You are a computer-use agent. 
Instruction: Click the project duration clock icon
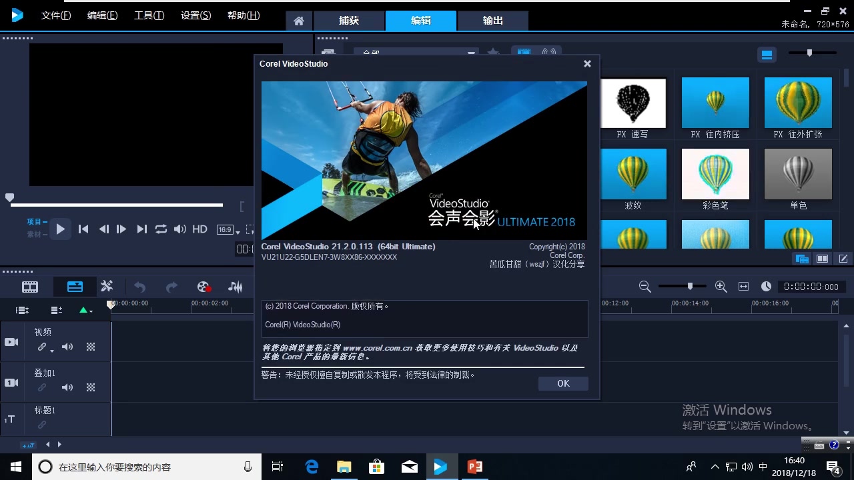[766, 287]
